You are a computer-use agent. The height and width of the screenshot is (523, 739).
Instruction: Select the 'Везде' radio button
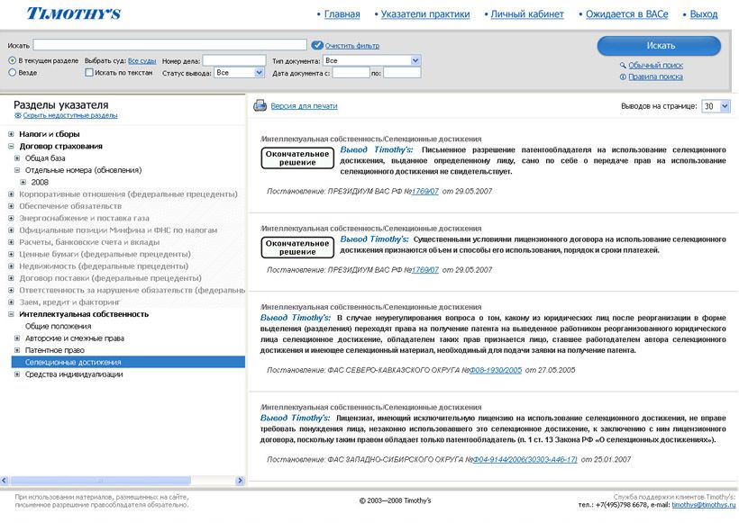tap(13, 73)
